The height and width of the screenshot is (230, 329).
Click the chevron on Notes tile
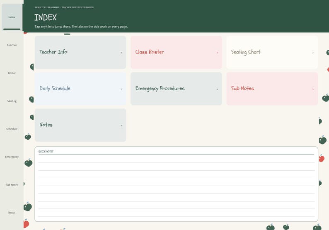tap(121, 126)
